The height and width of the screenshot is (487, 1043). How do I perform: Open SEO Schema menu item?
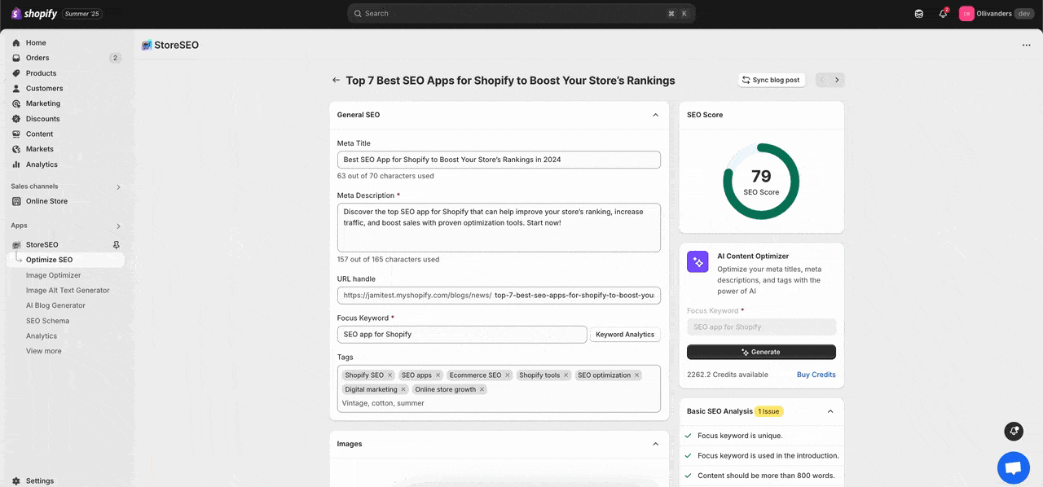[x=47, y=321]
